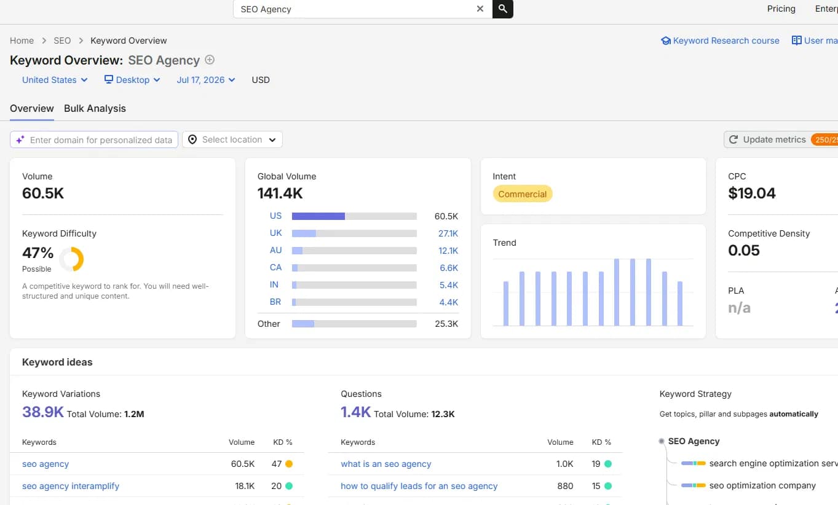Screen dimensions: 838x505
Task: Click the US volume progress bar
Action: [x=354, y=216]
